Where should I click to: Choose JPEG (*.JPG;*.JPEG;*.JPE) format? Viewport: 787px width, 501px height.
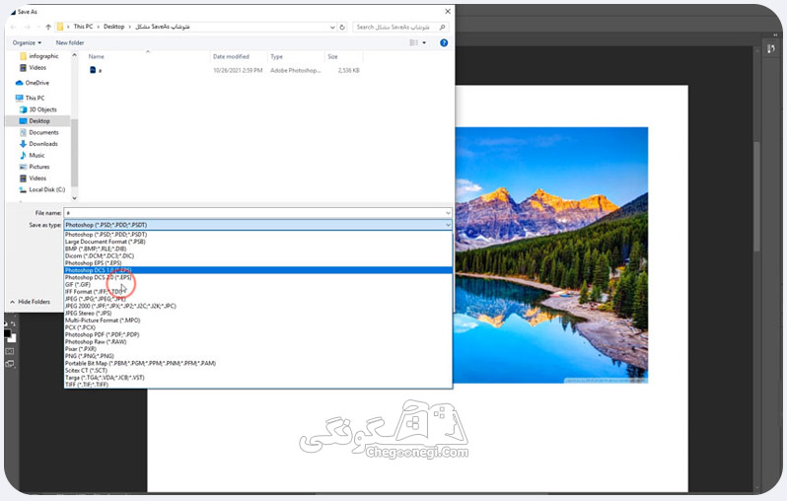coord(258,299)
